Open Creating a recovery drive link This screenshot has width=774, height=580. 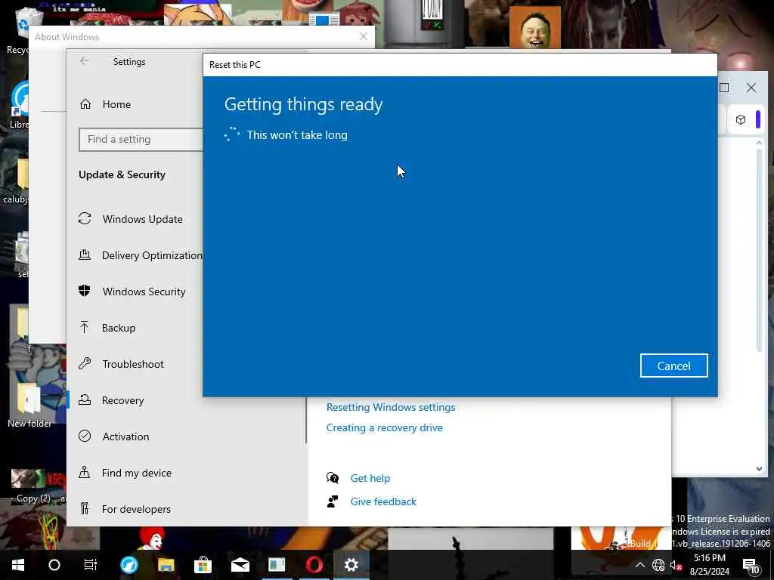(x=385, y=428)
